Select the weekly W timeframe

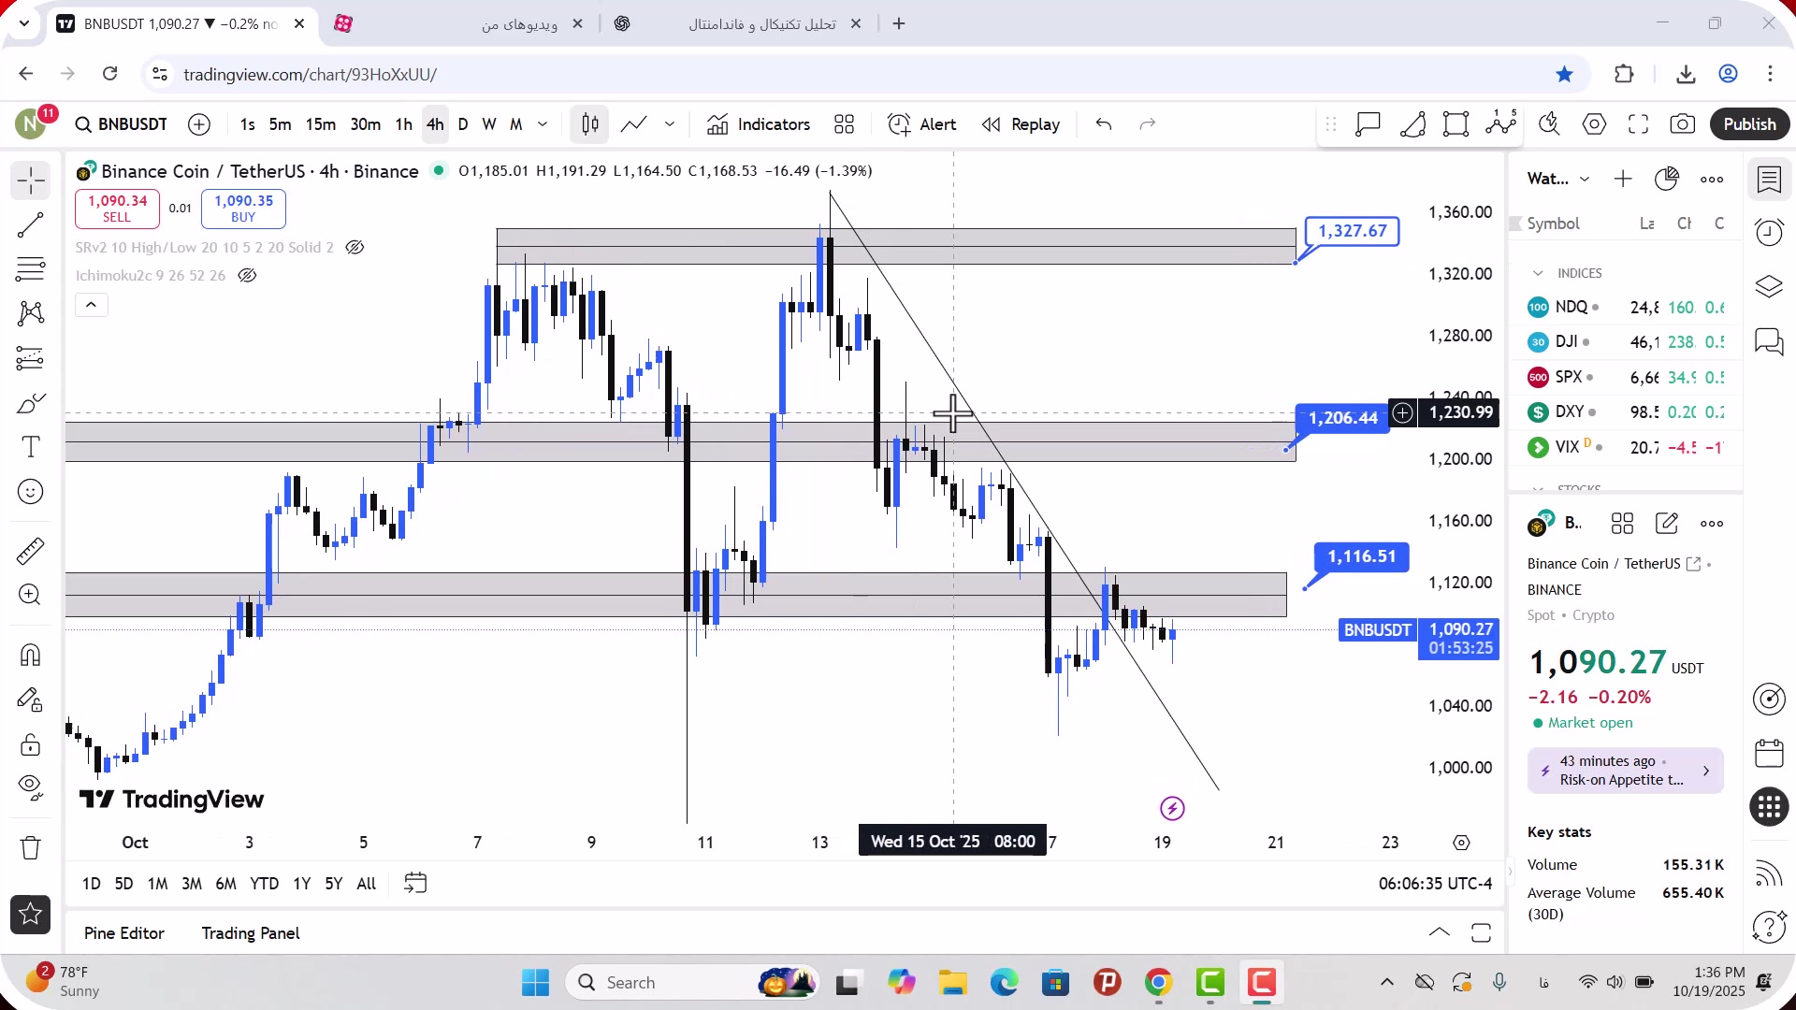(x=489, y=124)
